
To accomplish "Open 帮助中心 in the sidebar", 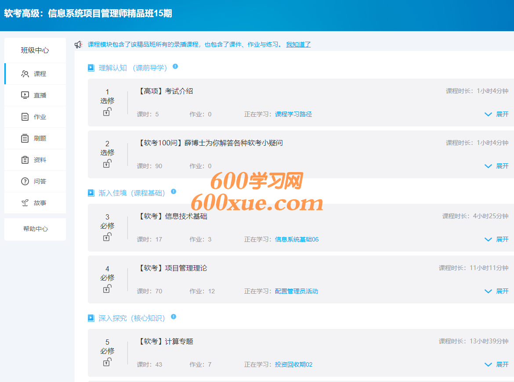I will [x=35, y=229].
